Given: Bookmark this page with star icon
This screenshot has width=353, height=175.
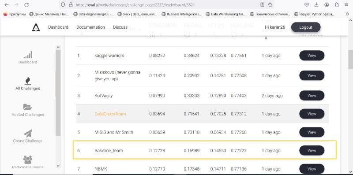Looking at the screenshot, I should point(270,5).
